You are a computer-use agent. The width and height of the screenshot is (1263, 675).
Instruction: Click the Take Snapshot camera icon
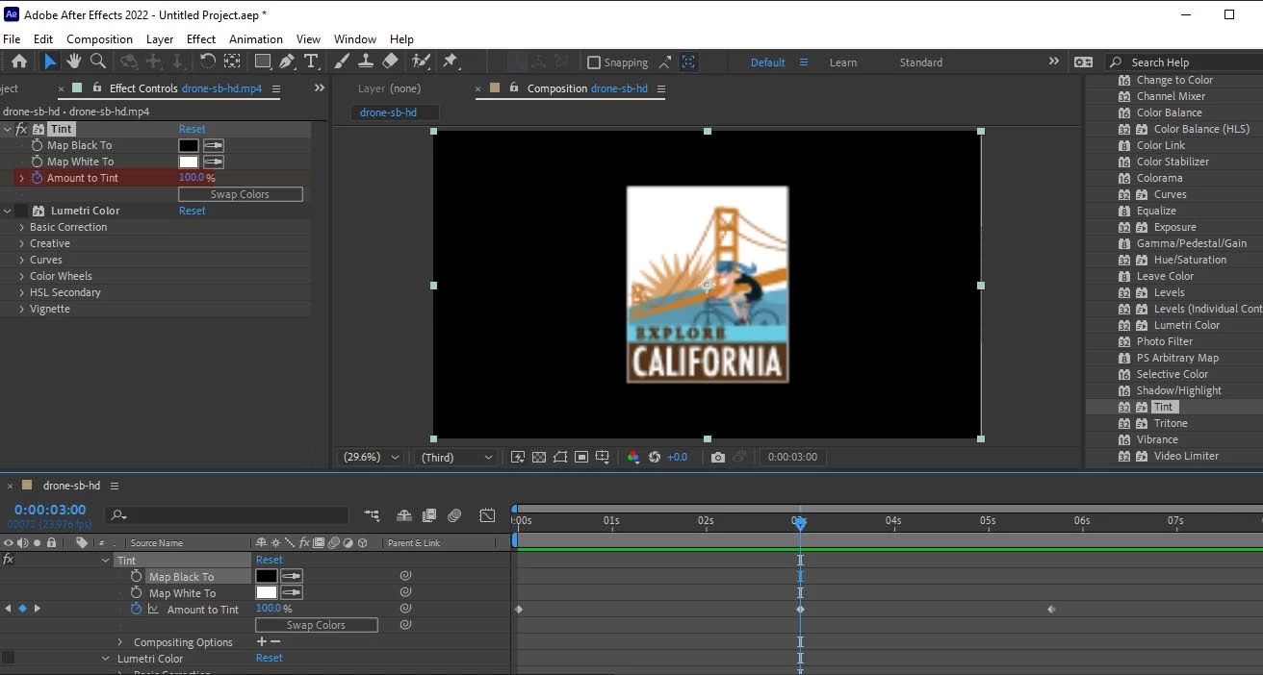pyautogui.click(x=718, y=457)
